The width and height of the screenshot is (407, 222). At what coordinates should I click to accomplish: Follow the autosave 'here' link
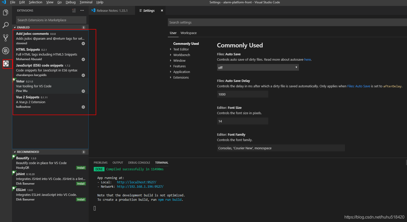coord(307,59)
